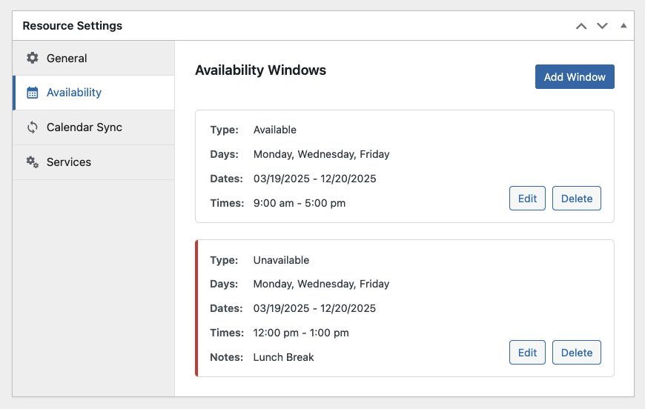This screenshot has width=645, height=409.
Task: Move Resource Settings panel down
Action: (602, 26)
